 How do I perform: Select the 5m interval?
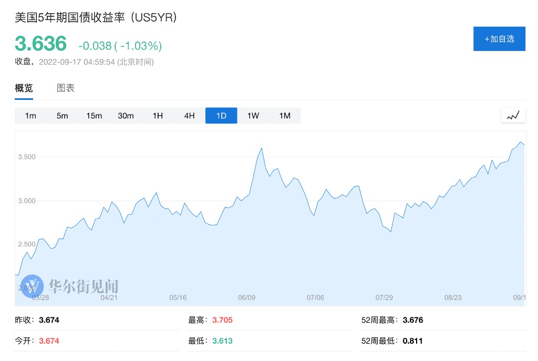pos(63,116)
